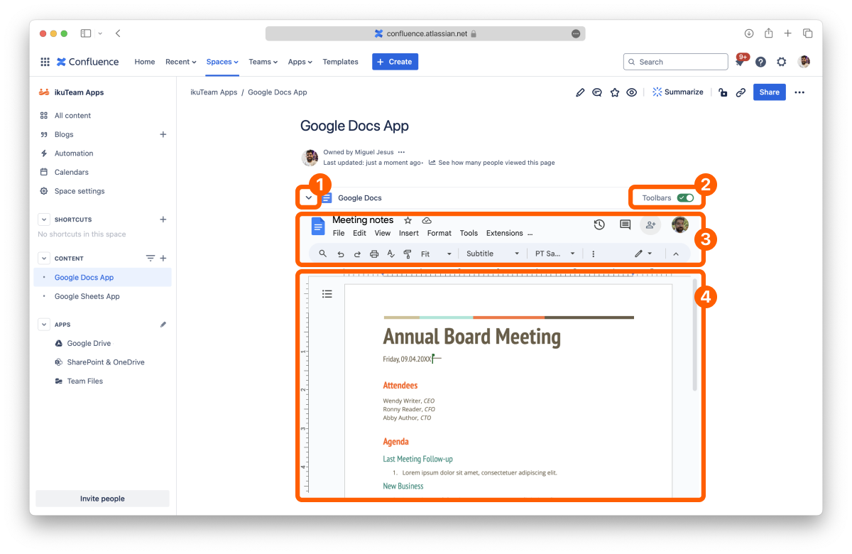Open Confluence notifications bell
The image size is (852, 554).
click(x=739, y=63)
